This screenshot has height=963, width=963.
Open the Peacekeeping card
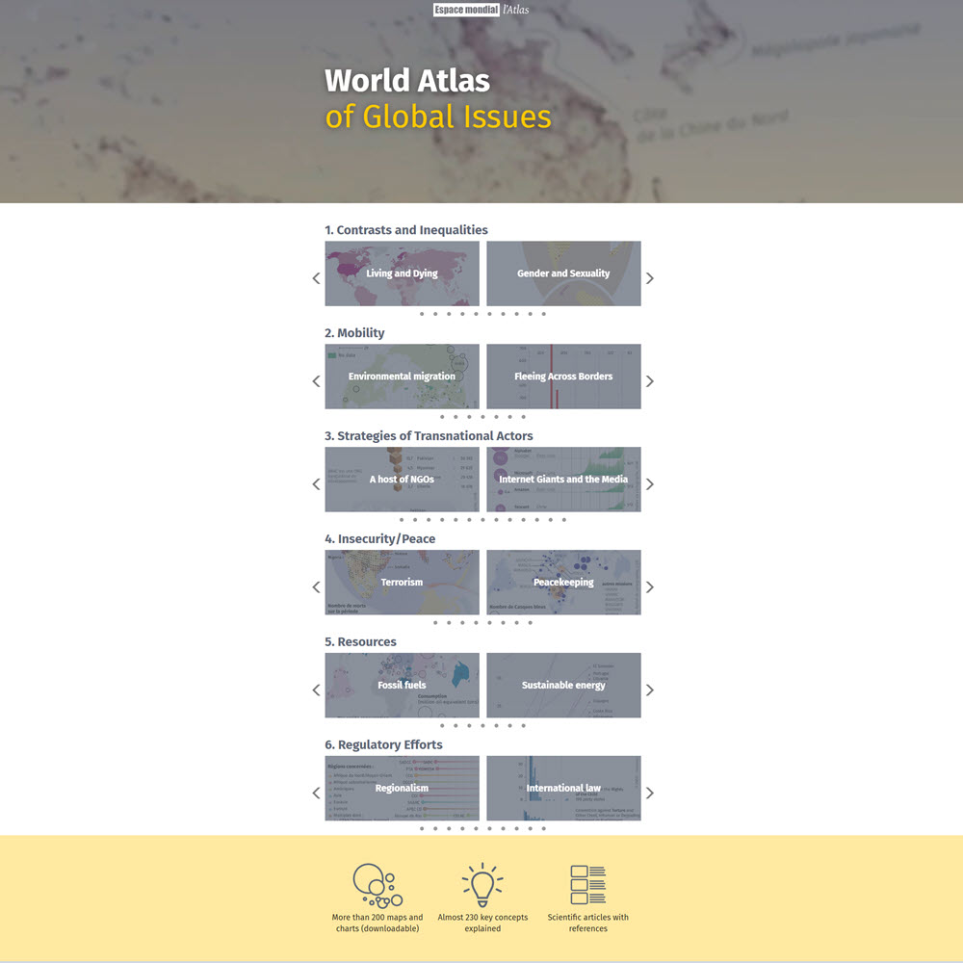pyautogui.click(x=563, y=583)
